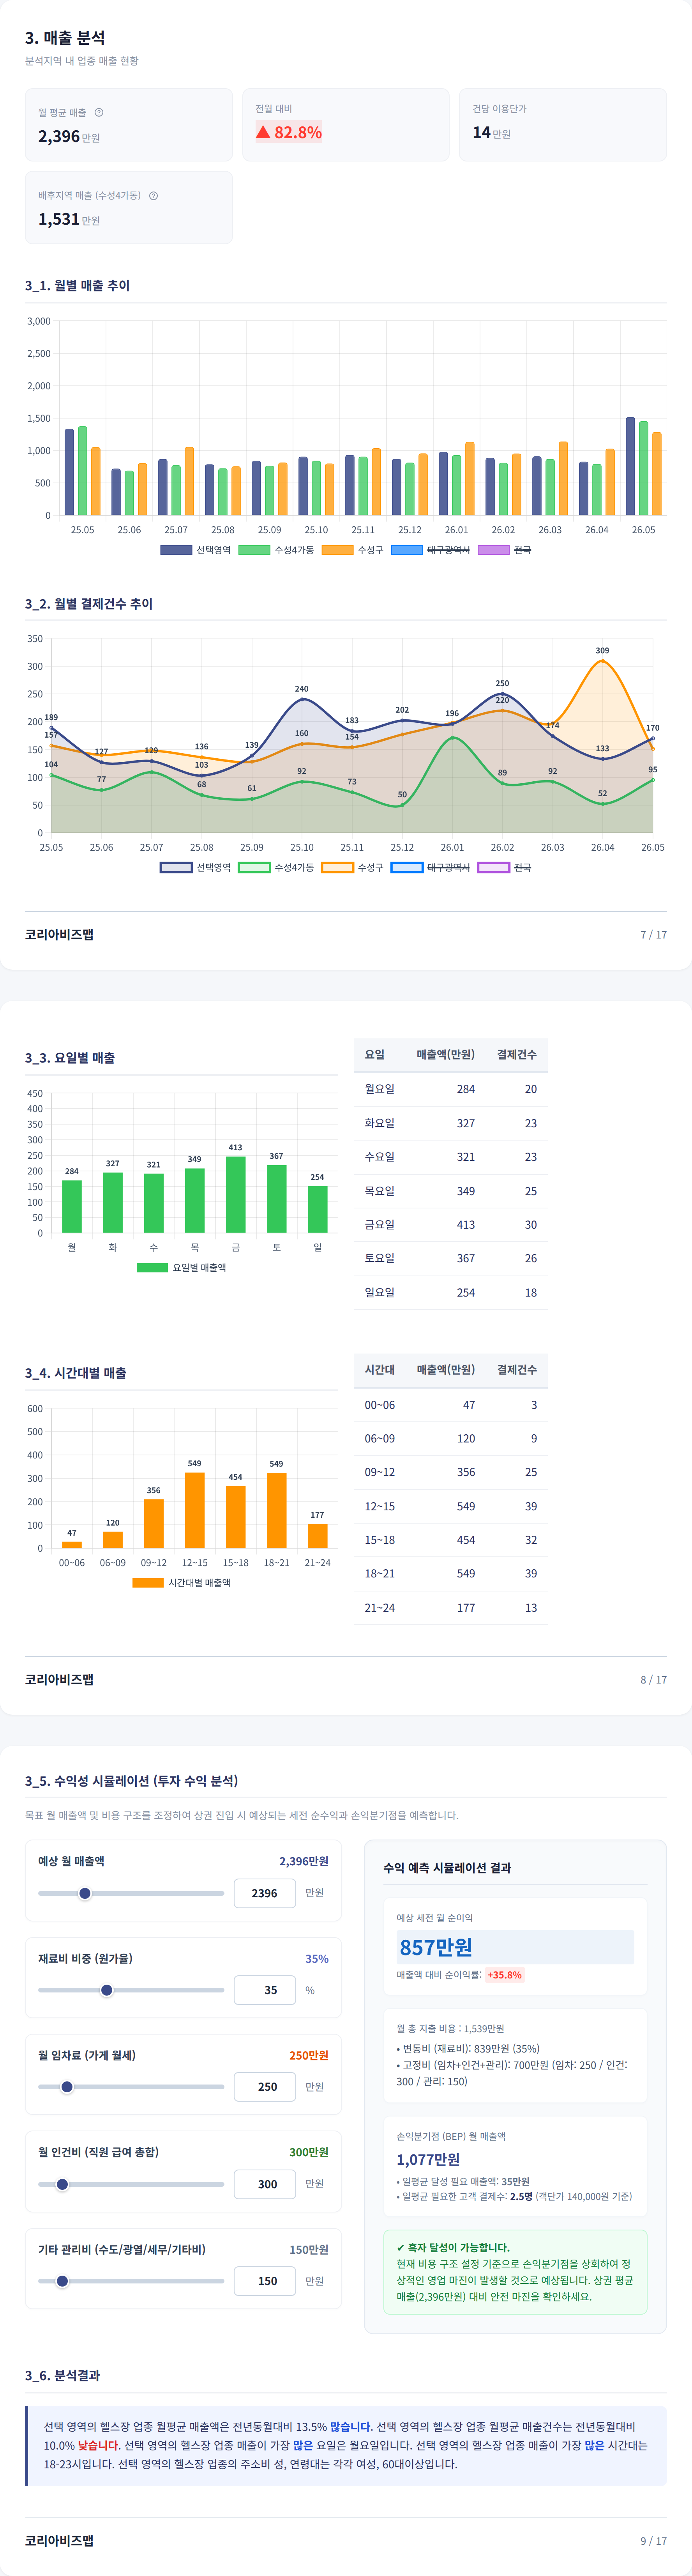The height and width of the screenshot is (2576, 692).
Task: Click the 3. 매출 분석 section title
Action: (65, 37)
